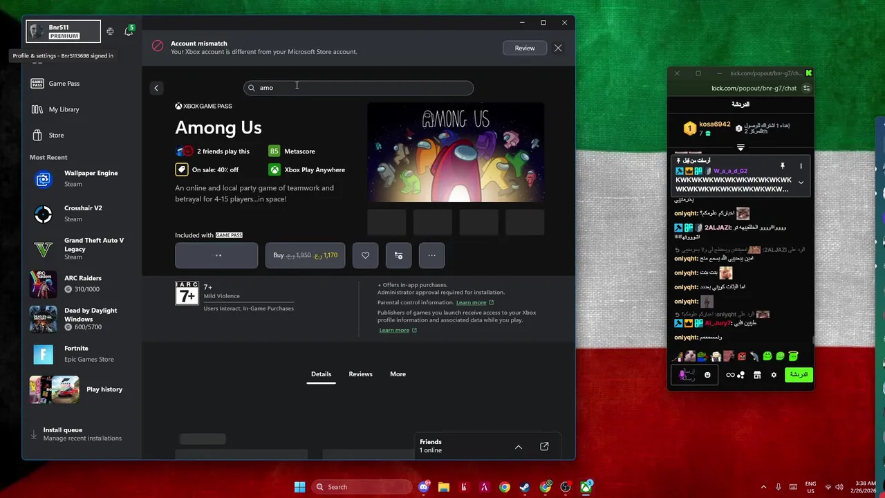The width and height of the screenshot is (885, 498).
Task: Click kosa6942 leaderboard entry in Kick chat
Action: (707, 128)
